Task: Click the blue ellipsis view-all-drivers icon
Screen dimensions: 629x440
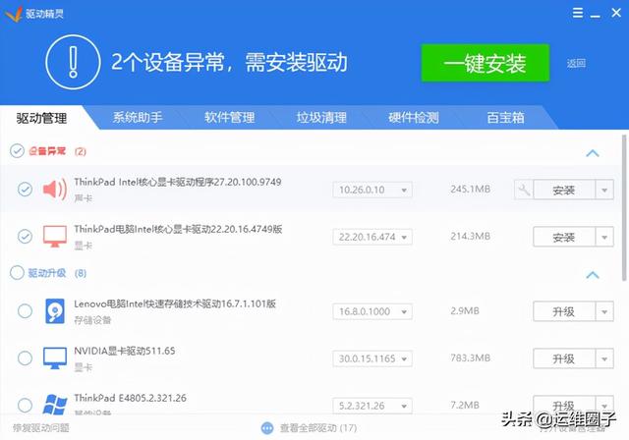Action: coord(267,428)
